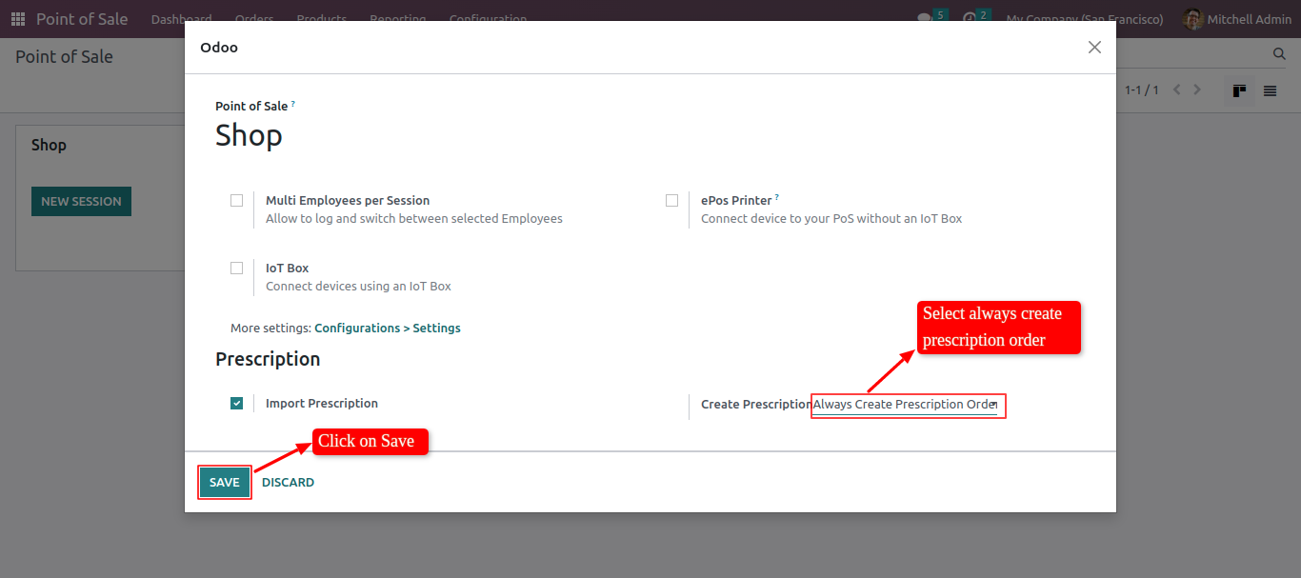The width and height of the screenshot is (1301, 578).
Task: Click the ePos Printer label
Action: point(736,201)
